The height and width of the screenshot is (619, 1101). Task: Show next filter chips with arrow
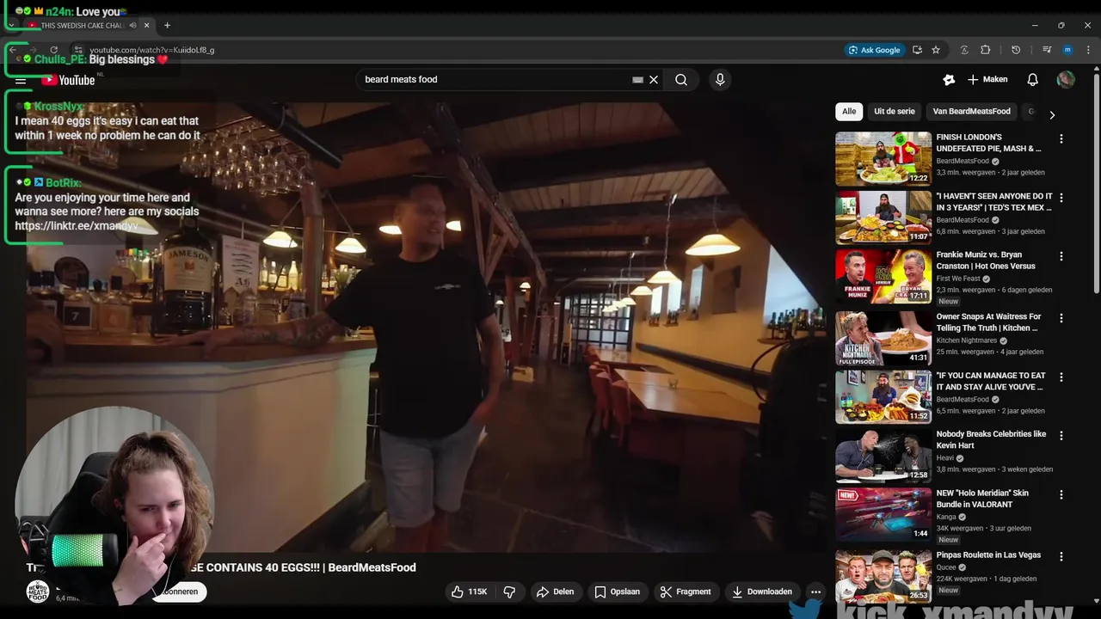(1051, 114)
